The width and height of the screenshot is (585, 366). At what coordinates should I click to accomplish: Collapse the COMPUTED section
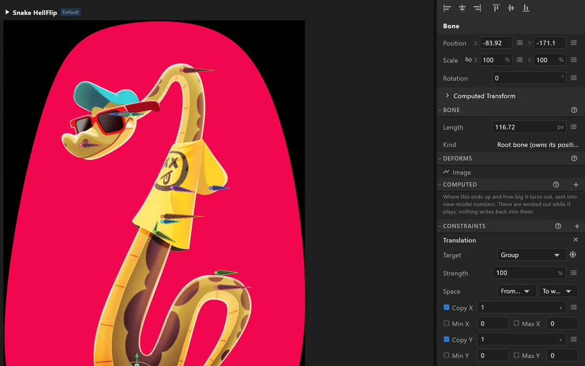(440, 184)
